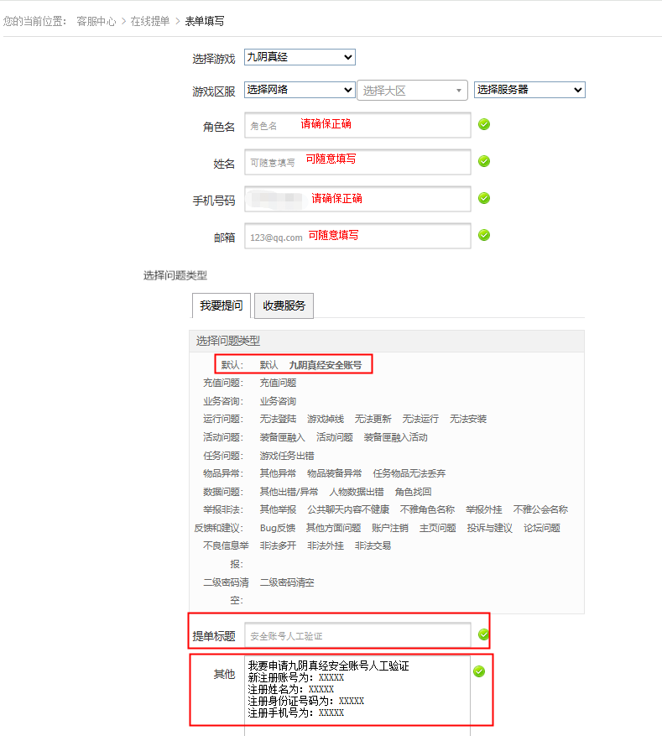Click green checkmark beside 其他 textarea
Viewport: 662px width, 736px height.
[x=478, y=671]
